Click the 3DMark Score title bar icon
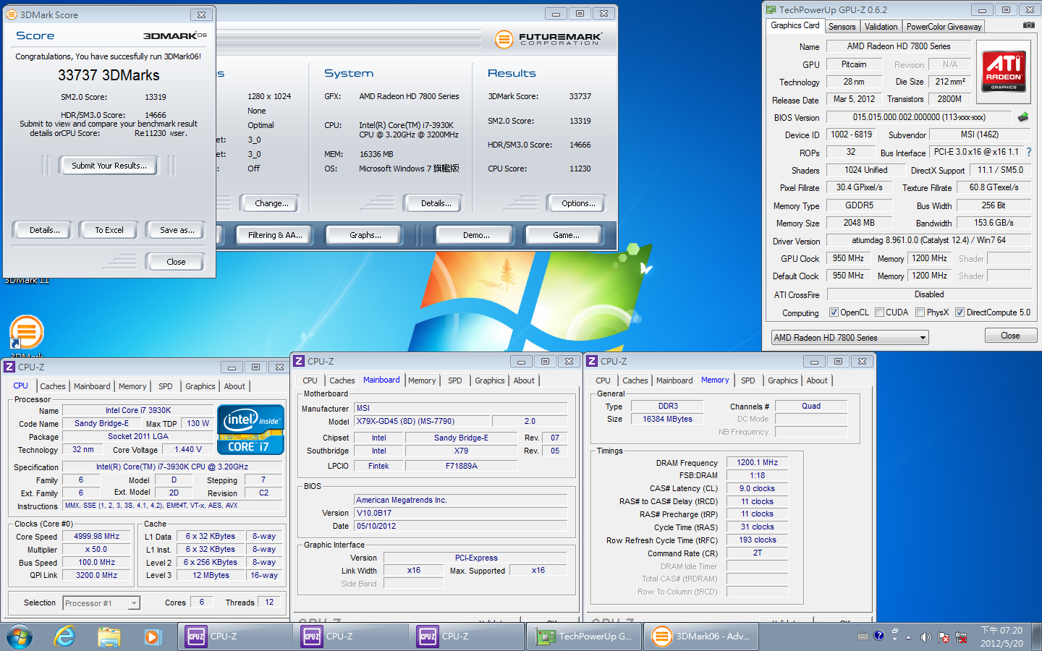 tap(11, 14)
